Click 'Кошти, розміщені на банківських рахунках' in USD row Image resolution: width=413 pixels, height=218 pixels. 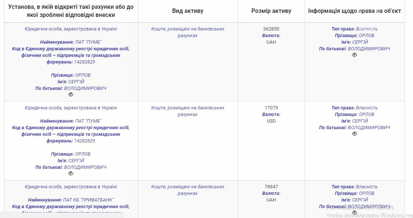tap(188, 111)
